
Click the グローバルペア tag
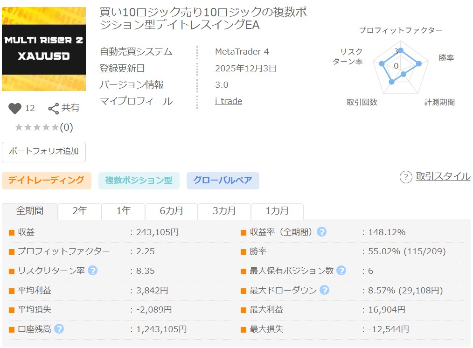point(223,181)
